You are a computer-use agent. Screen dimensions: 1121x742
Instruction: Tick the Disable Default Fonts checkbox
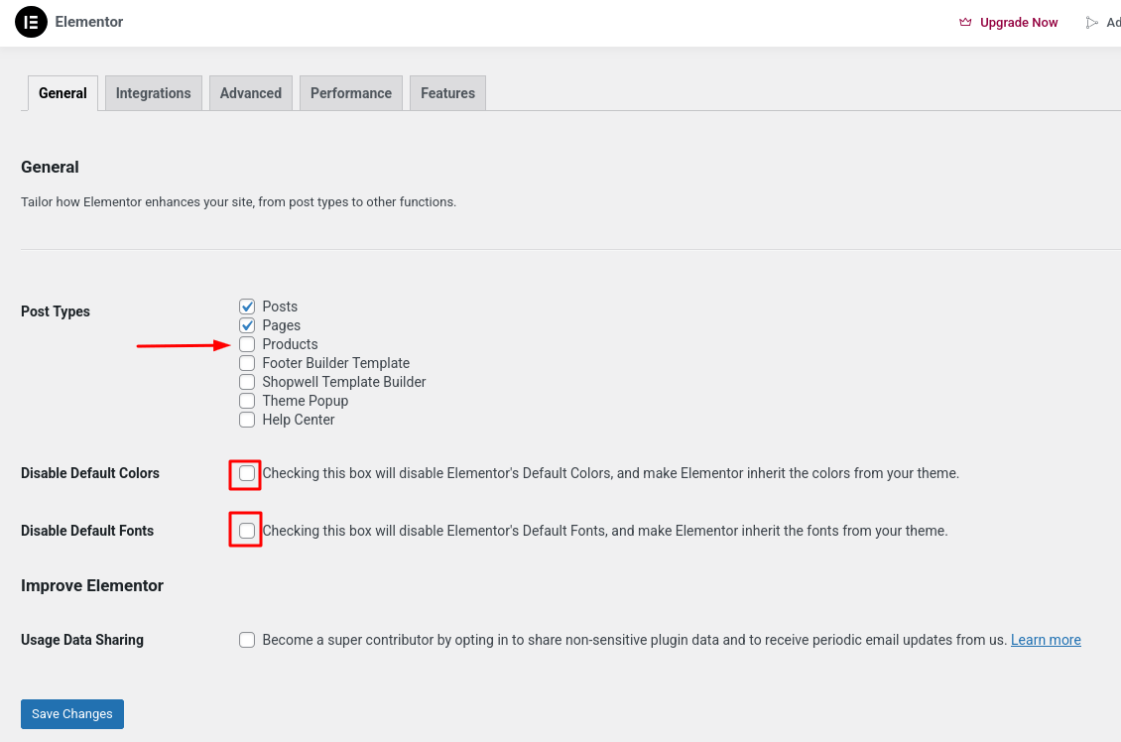(247, 531)
